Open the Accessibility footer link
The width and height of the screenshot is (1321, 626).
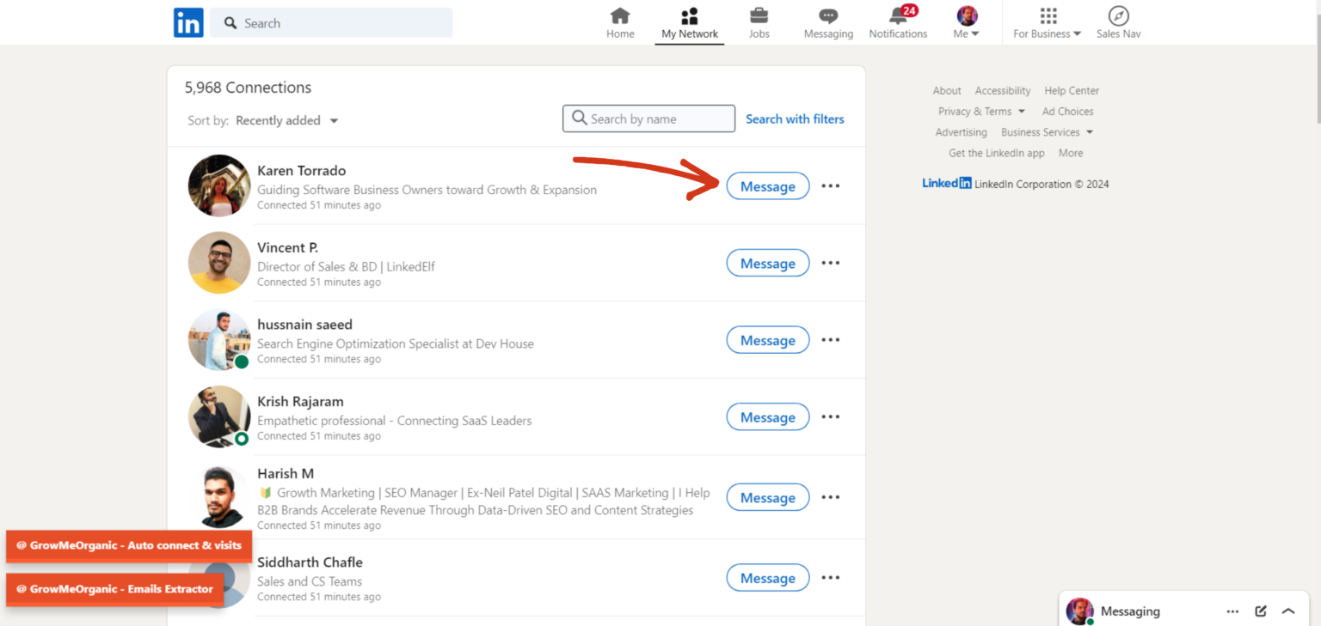[x=1003, y=90]
